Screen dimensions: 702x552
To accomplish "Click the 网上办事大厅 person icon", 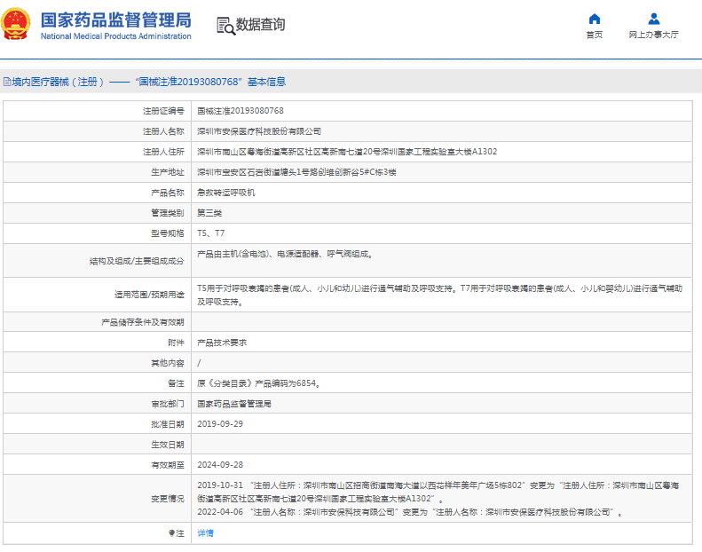I will (653, 19).
